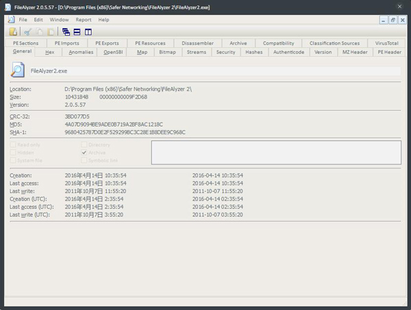411x310 pixels.
Task: Click the Copy toolbar icon
Action: coord(39,32)
